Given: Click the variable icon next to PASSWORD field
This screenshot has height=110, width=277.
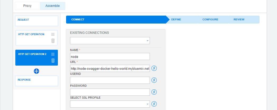Looking at the screenshot, I should 154,92.
